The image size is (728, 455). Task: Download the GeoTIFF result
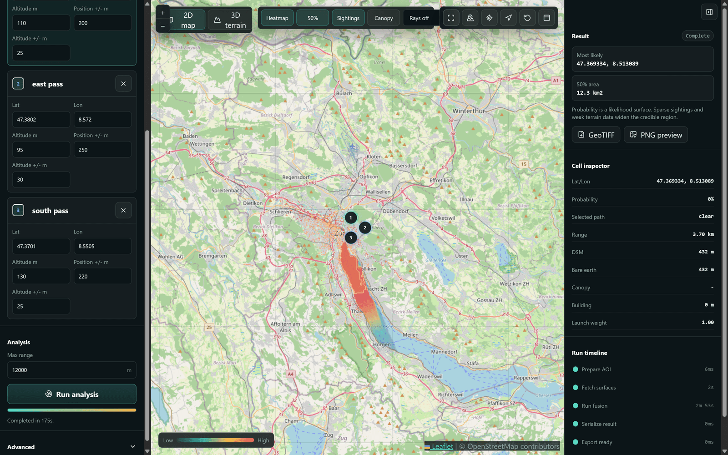596,135
